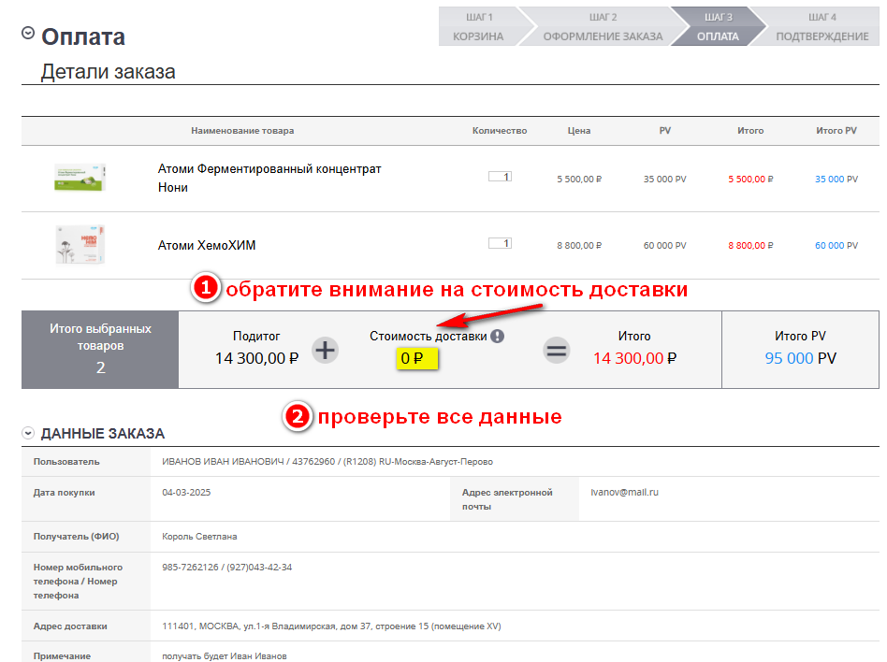This screenshot has width=887, height=662.
Task: Click quantity field for ХемоХИМ
Action: click(500, 244)
